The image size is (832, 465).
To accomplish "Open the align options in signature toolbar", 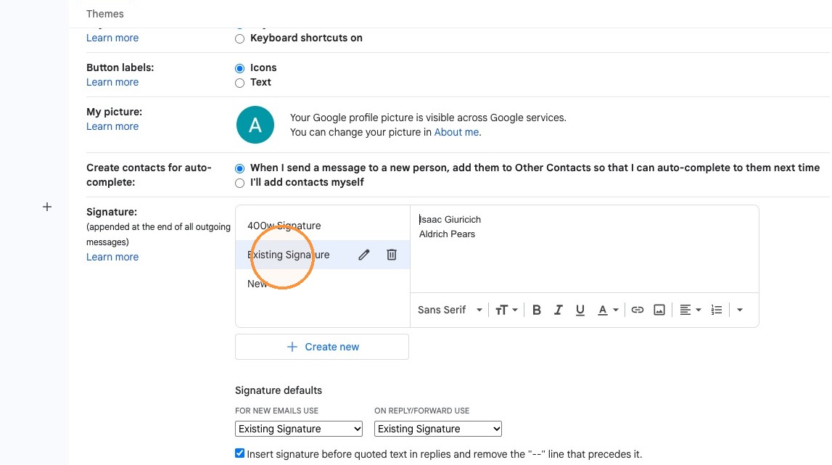I will (x=691, y=310).
